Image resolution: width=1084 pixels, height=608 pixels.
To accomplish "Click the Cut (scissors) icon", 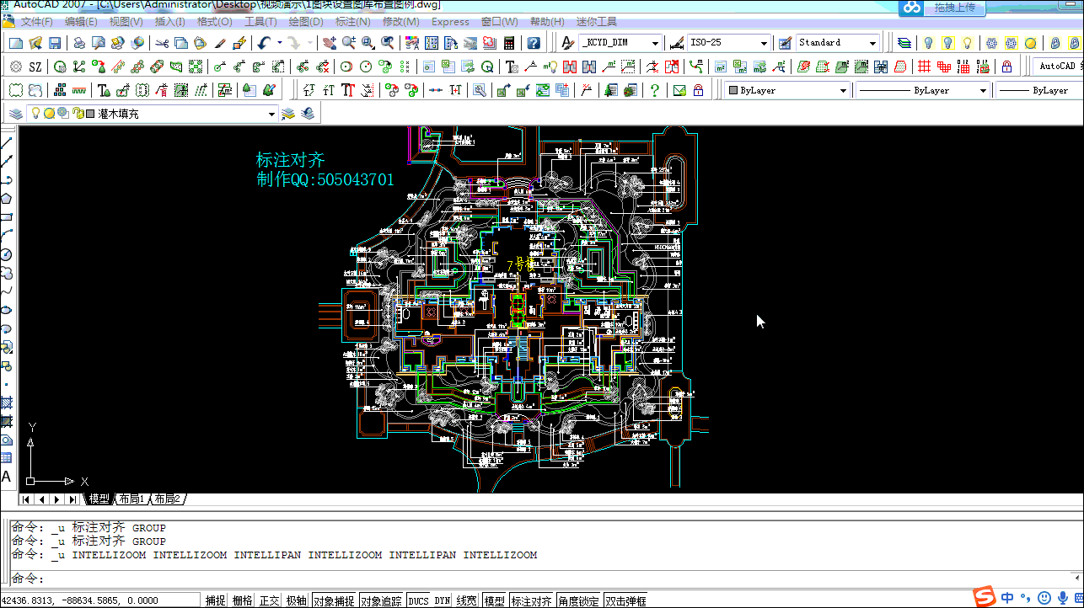I will tap(161, 43).
